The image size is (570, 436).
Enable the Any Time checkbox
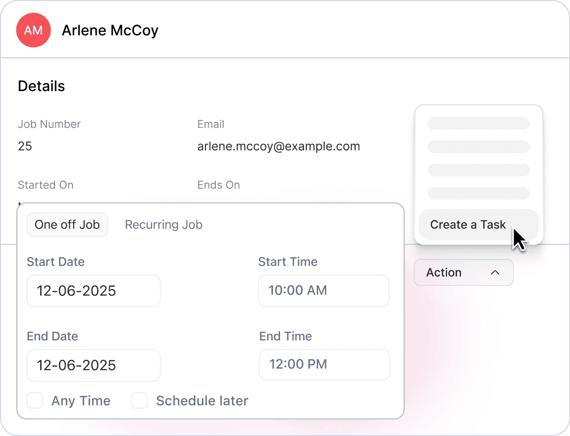tap(35, 401)
